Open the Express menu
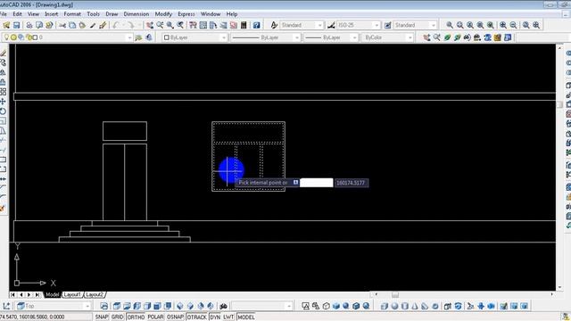Screen dimensions: 571x321 (x=186, y=14)
